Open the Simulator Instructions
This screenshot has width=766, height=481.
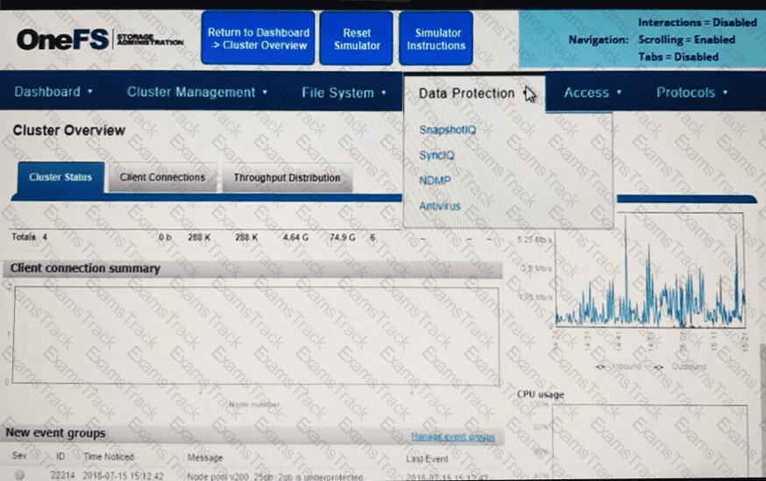tap(436, 39)
